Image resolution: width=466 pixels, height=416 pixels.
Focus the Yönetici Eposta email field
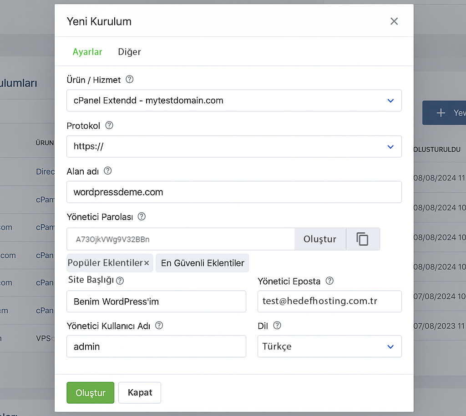point(329,301)
